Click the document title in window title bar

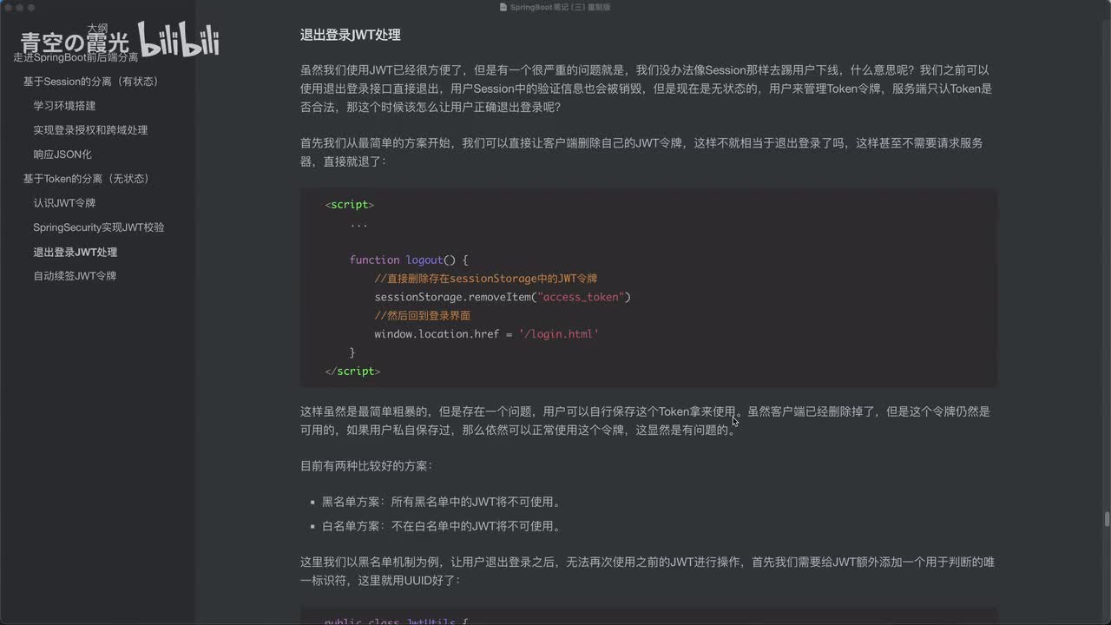pos(561,7)
